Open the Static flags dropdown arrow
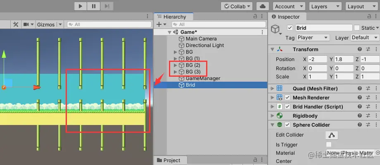 pos(378,28)
